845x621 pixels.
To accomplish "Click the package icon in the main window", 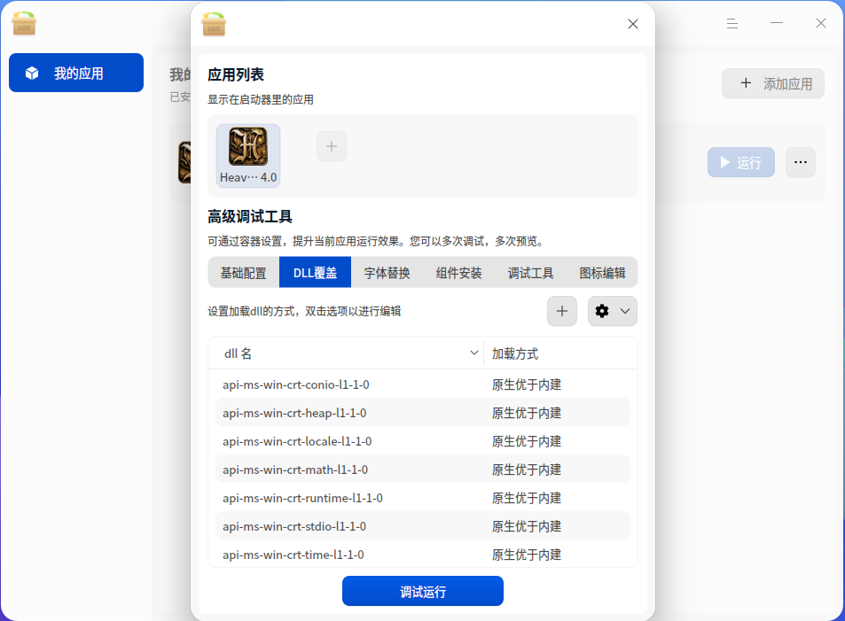I will 24,24.
